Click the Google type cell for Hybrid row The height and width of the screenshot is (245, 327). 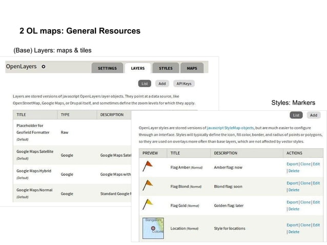tap(67, 174)
